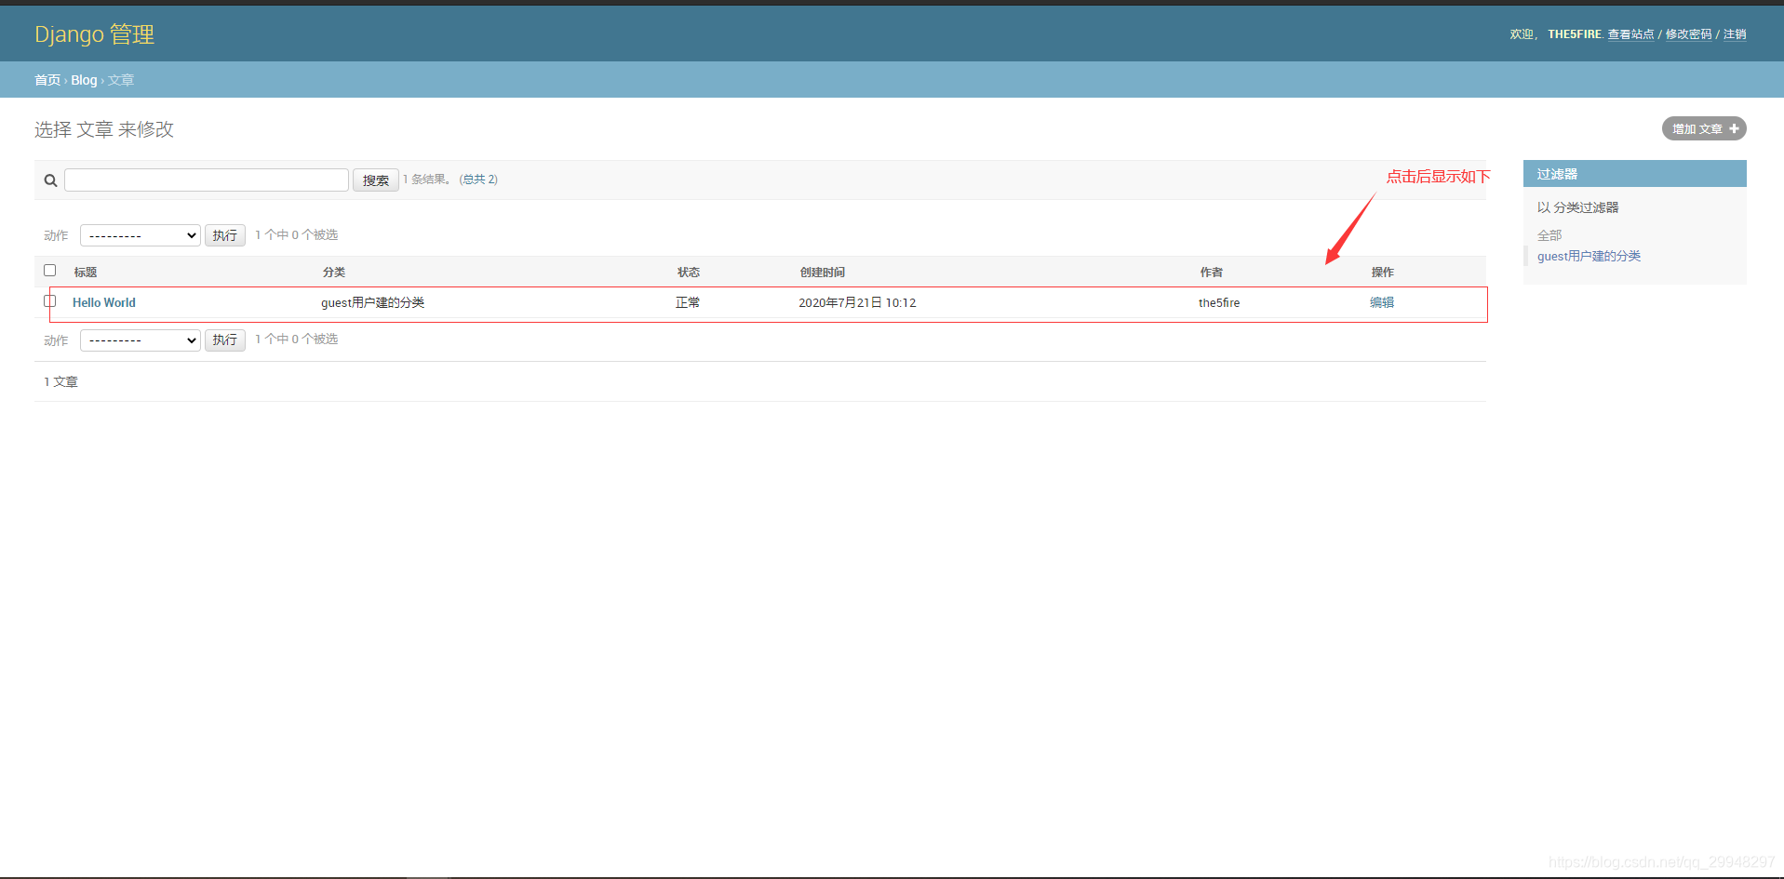Check the Hello World row checkbox

50,300
